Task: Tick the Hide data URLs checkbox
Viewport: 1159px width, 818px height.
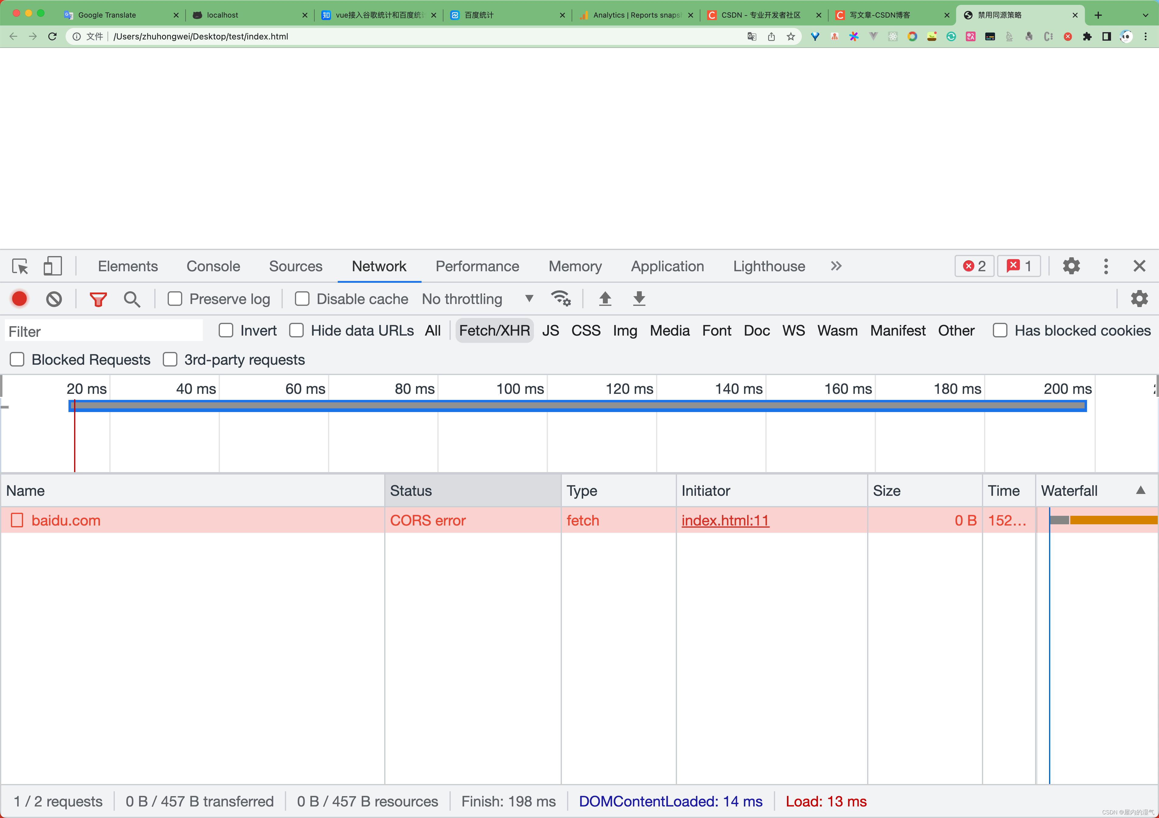Action: (x=296, y=330)
